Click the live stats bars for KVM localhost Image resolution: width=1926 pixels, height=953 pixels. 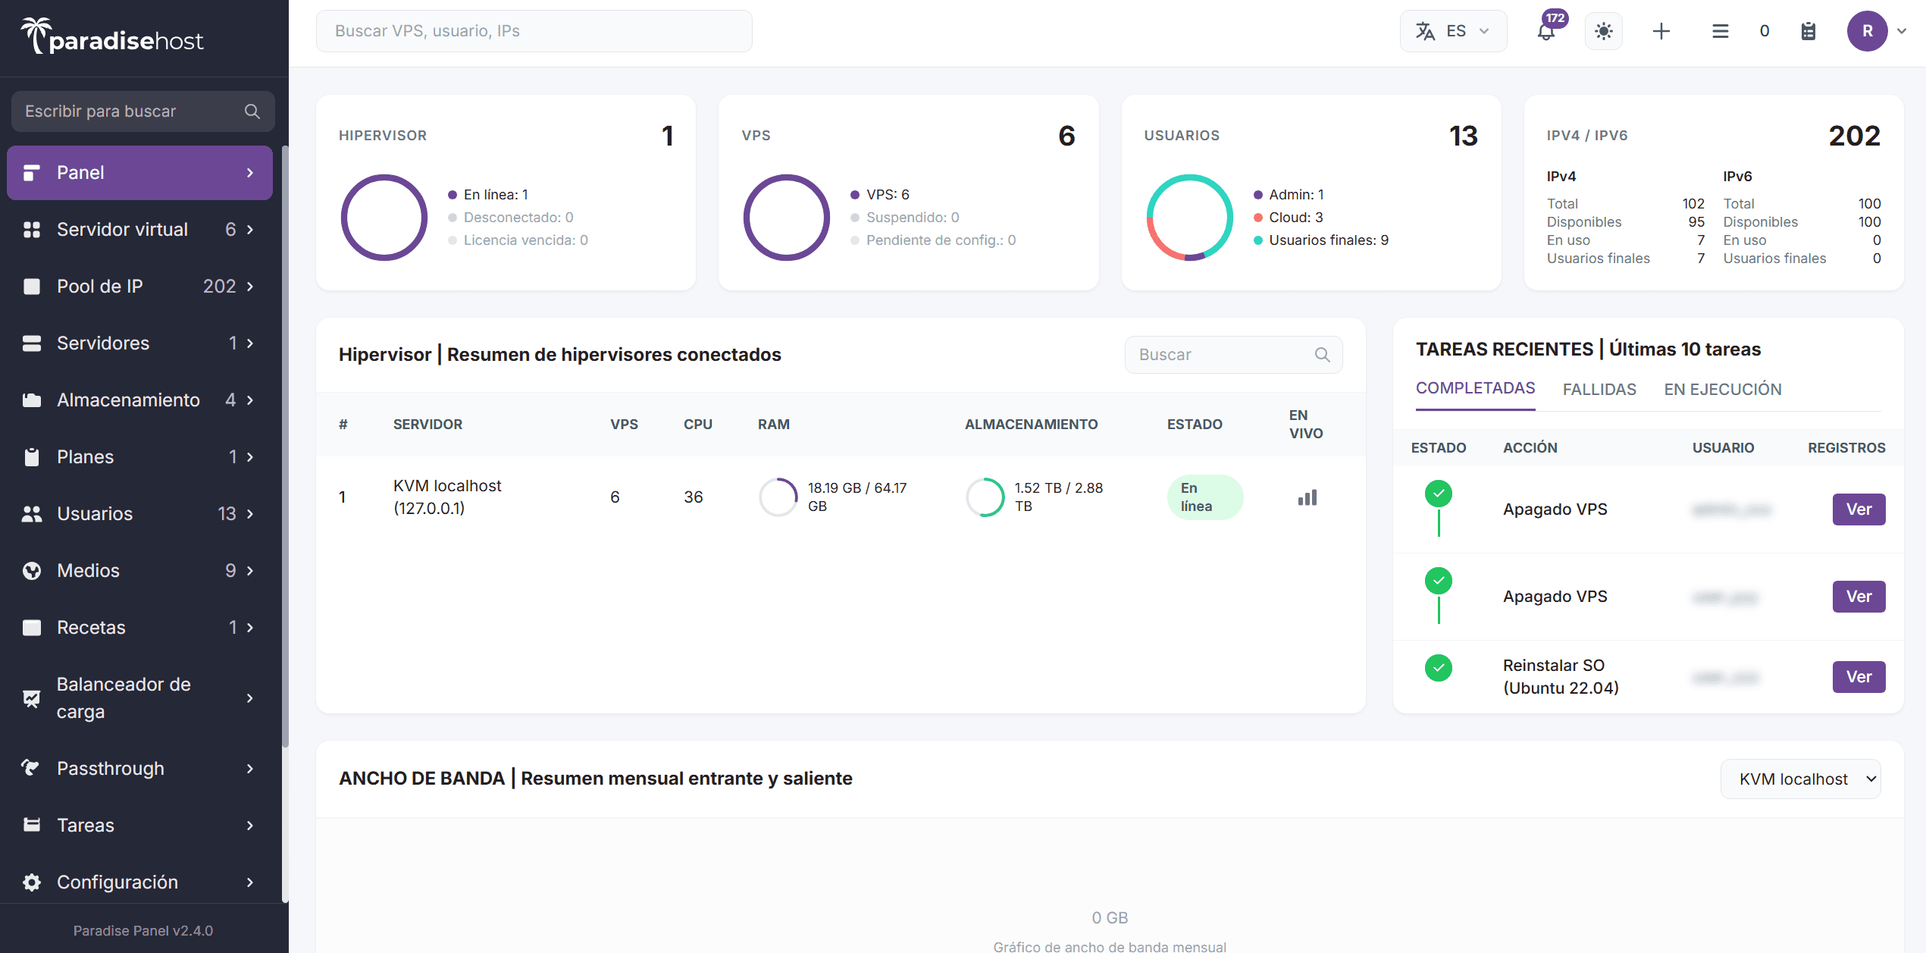tap(1306, 497)
